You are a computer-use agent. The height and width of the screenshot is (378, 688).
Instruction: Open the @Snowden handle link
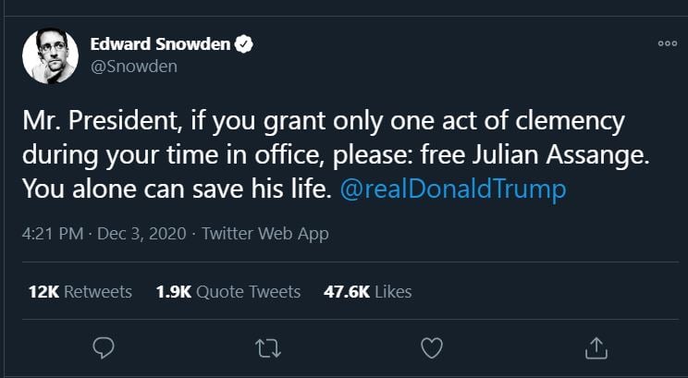point(133,67)
